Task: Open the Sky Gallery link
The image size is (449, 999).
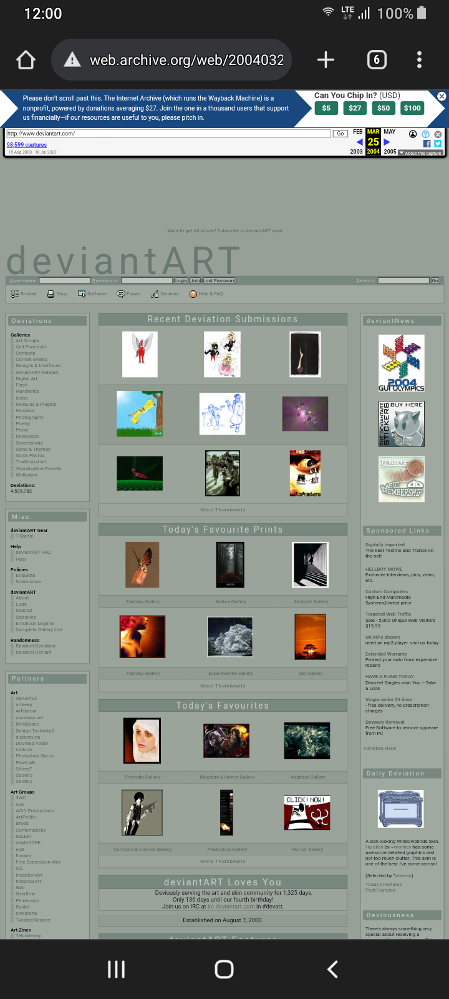Action: click(311, 673)
